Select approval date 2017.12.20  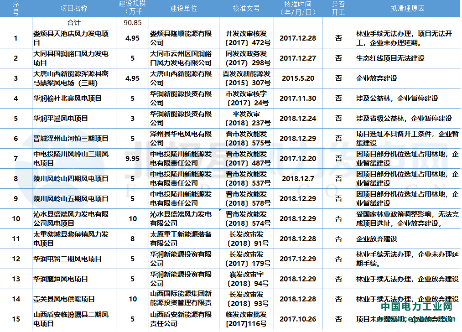[298, 158]
